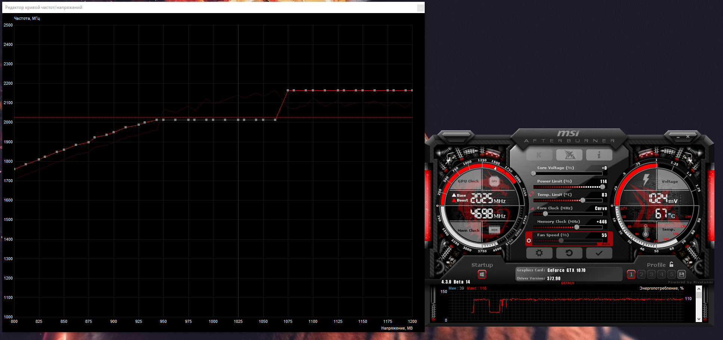Click the '2025 MHz' GPU clock readout
723x340 pixels.
[x=488, y=199]
